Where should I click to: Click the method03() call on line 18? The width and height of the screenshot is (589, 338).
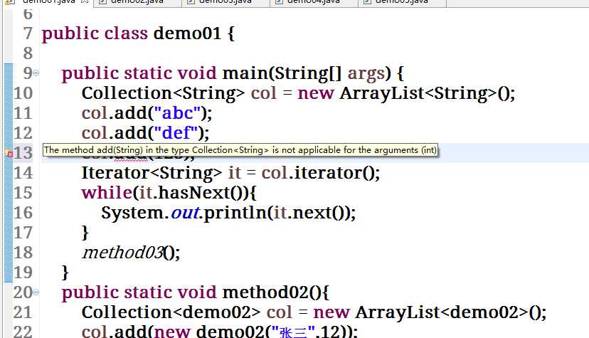point(130,253)
